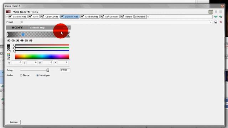Select the right end gradient stop

[69, 35]
